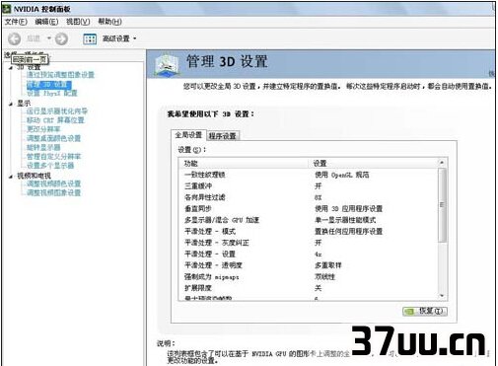Viewport: 498px width, 366px height.
Task: Click the 恢复(T) restore button
Action: pyautogui.click(x=425, y=311)
